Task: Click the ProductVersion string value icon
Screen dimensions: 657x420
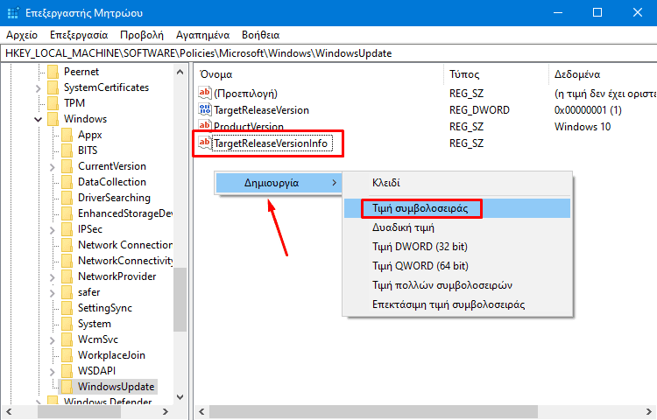Action: [x=205, y=125]
